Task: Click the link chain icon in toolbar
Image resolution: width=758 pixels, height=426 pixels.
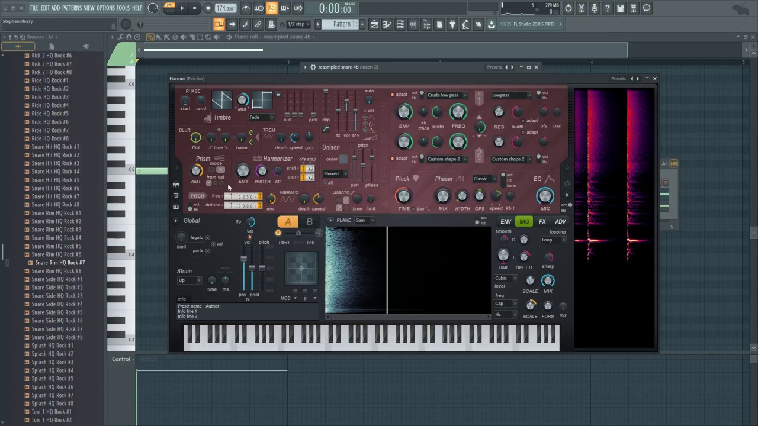Action: click(x=258, y=24)
